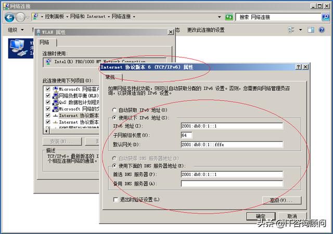
Task: Click the default gateway input field
Action: (232, 145)
